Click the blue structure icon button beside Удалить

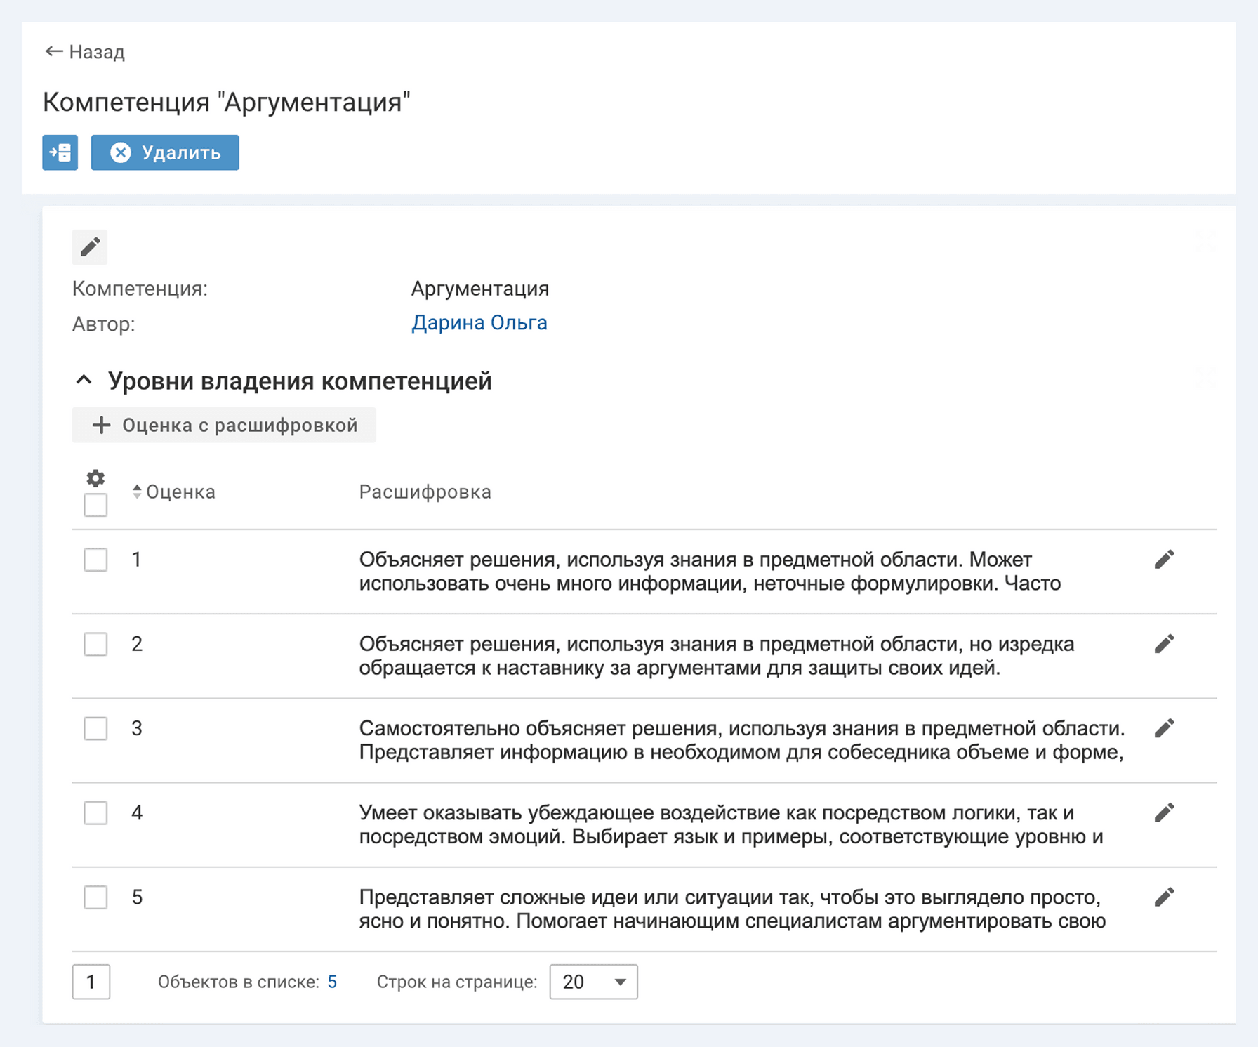(x=60, y=152)
